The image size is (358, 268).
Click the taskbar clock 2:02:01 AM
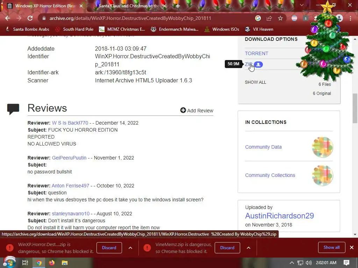point(326,263)
